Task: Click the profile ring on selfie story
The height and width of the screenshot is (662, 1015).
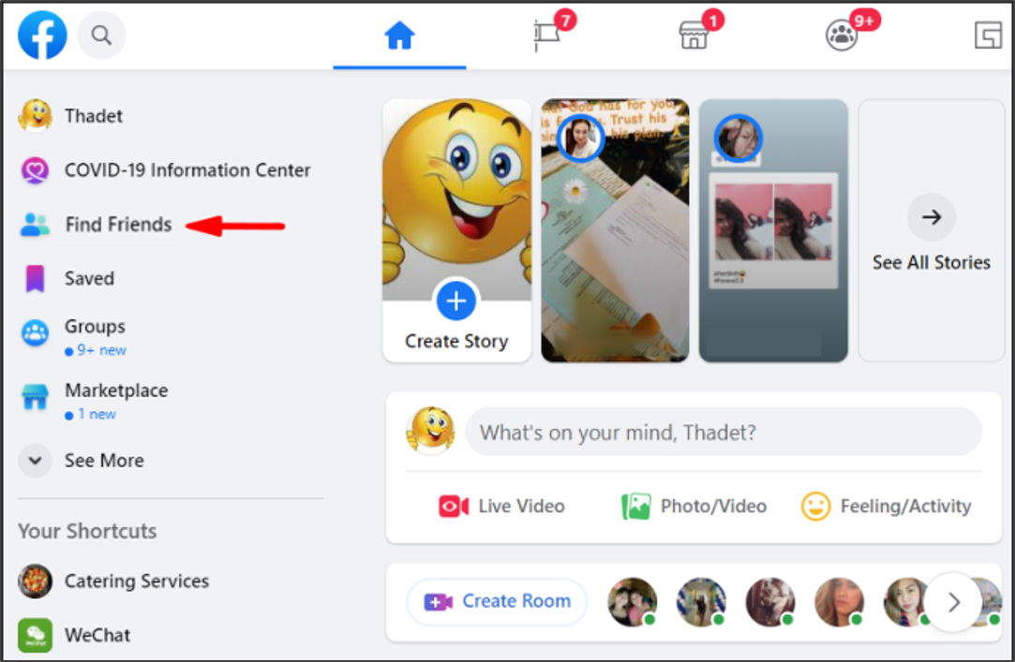Action: tap(738, 138)
